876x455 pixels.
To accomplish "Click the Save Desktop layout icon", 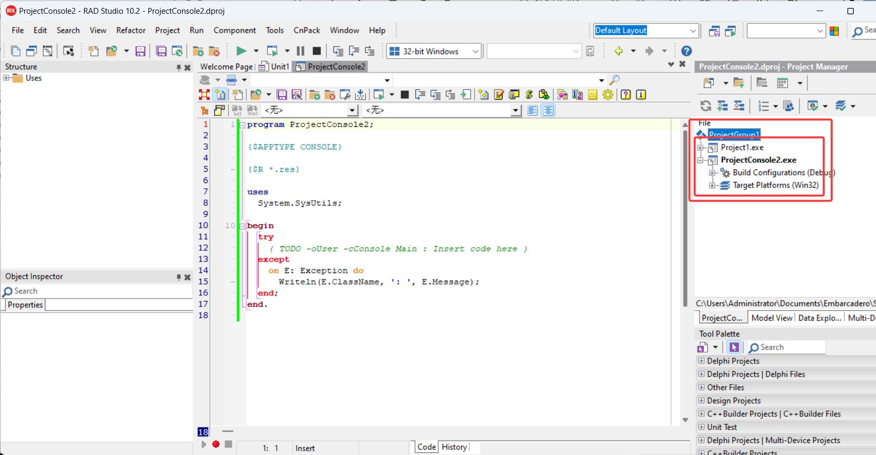I will [x=714, y=31].
